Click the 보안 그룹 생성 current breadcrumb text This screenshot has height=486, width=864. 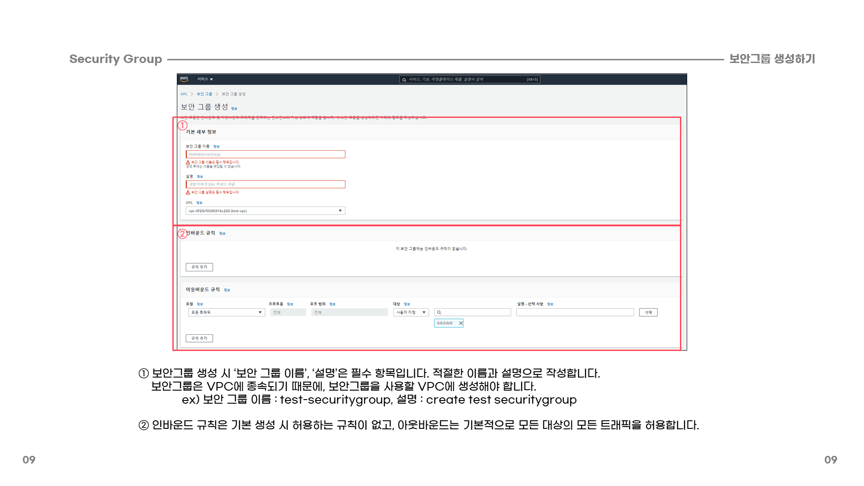tap(234, 94)
